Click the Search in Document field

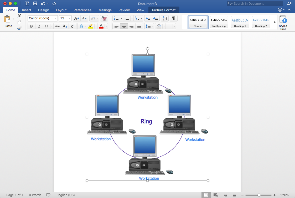255,3
